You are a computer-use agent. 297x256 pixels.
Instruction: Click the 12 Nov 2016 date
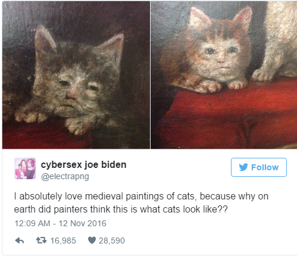pos(83,223)
